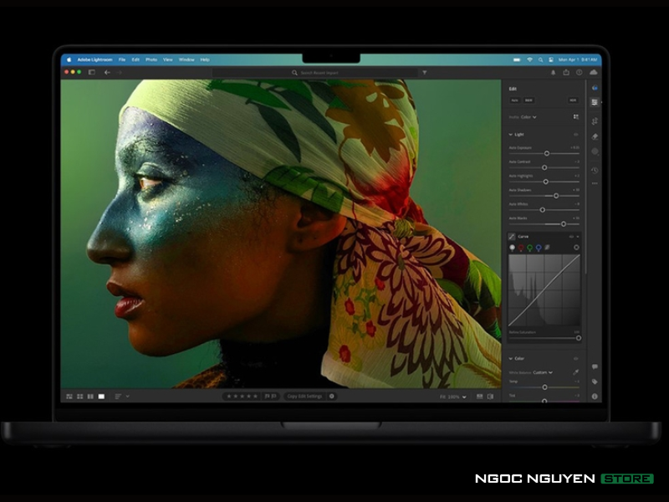Click the cloud sync status icon
669x502 pixels.
tap(594, 73)
